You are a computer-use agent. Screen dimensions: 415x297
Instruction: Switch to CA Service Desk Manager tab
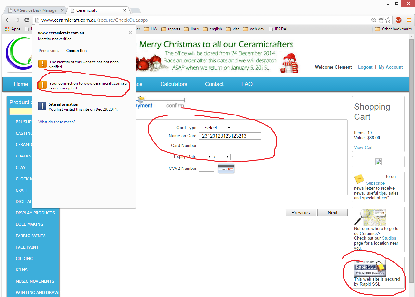[x=35, y=10]
